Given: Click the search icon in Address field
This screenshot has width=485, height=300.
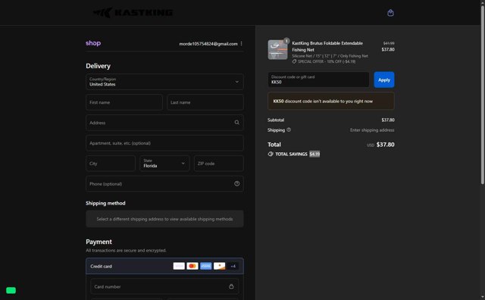Looking at the screenshot, I should (x=236, y=123).
